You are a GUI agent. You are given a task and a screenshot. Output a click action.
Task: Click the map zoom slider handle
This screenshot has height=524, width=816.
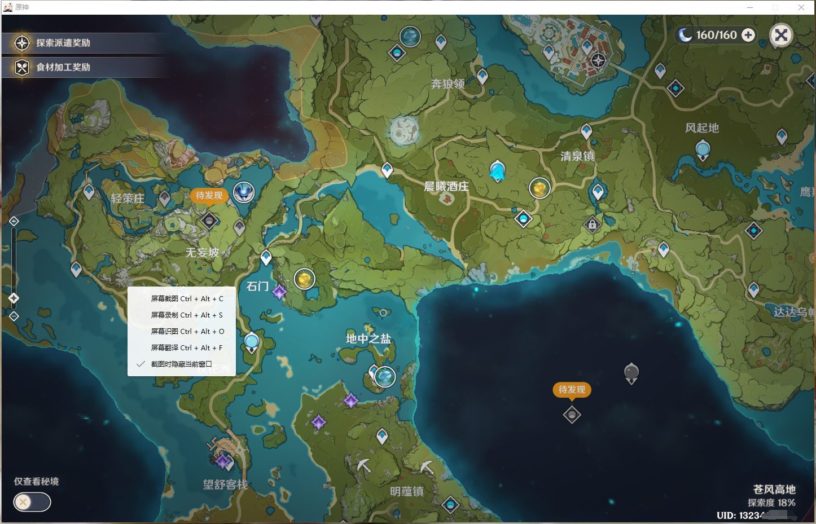click(x=14, y=298)
